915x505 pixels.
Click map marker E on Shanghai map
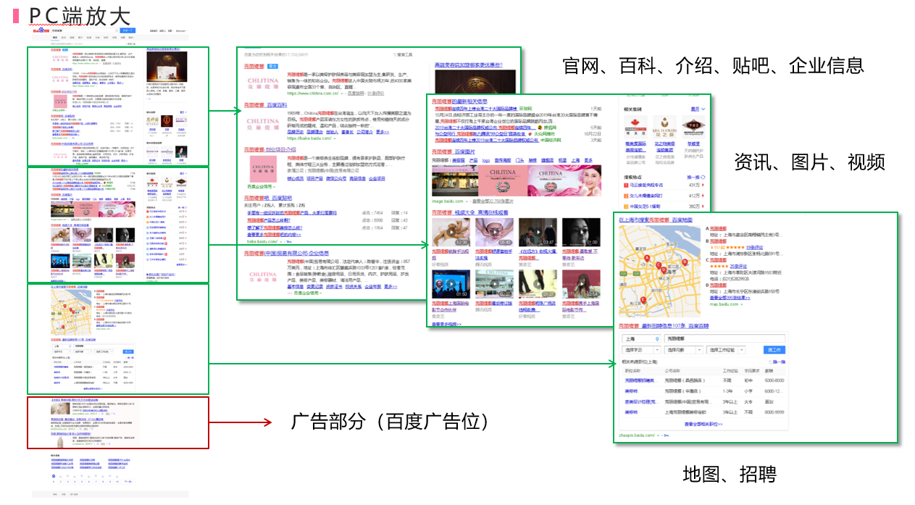point(642,301)
